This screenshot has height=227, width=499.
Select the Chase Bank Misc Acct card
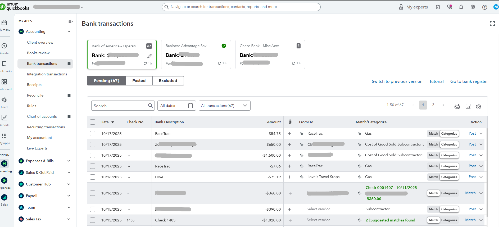(x=270, y=55)
